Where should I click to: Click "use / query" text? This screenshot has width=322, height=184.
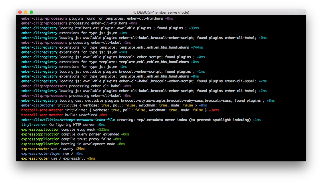62,149
